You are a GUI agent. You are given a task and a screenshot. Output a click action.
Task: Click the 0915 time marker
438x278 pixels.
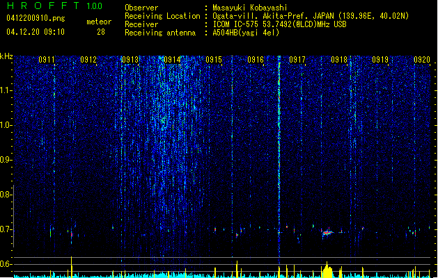coord(214,60)
